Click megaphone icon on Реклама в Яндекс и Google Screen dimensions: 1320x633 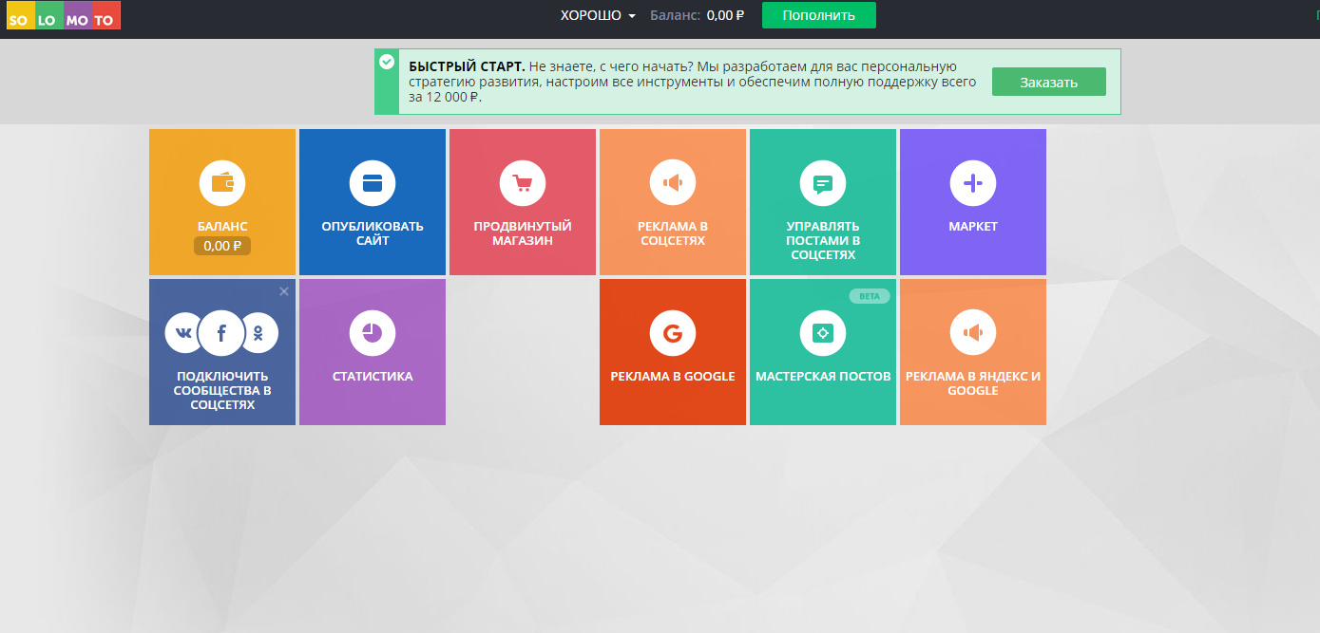click(x=973, y=333)
